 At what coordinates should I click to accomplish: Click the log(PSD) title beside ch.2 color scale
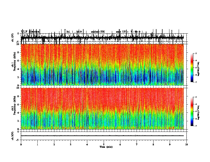[x=199, y=112]
